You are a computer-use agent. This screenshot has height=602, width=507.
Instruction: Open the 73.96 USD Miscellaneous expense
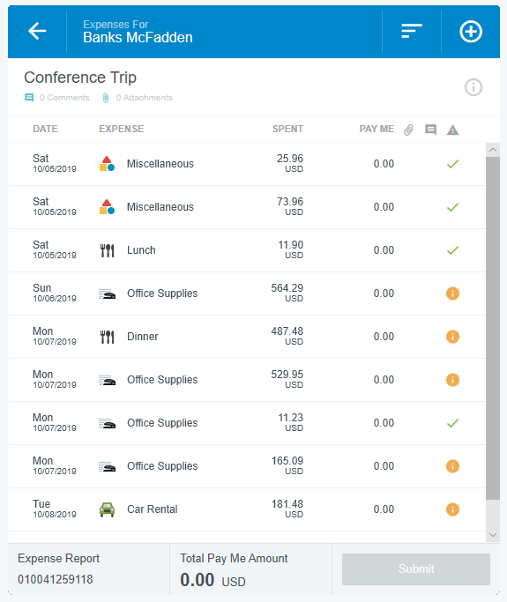pyautogui.click(x=247, y=207)
